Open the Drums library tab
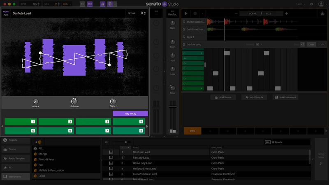329x185 pixels. [x=16, y=149]
